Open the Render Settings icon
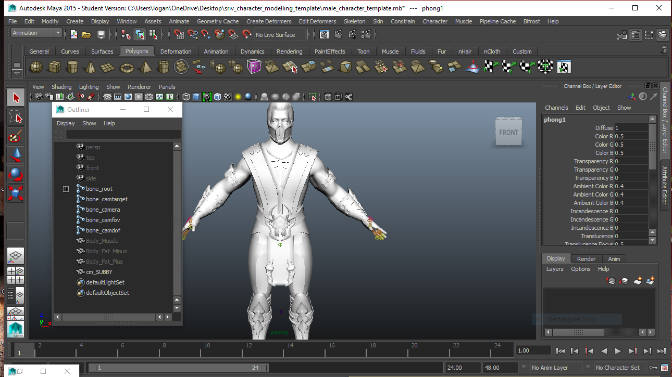The height and width of the screenshot is (377, 672). 367,35
